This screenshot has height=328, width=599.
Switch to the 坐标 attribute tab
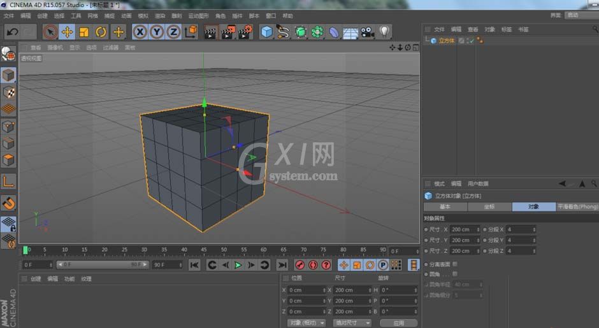tap(489, 206)
